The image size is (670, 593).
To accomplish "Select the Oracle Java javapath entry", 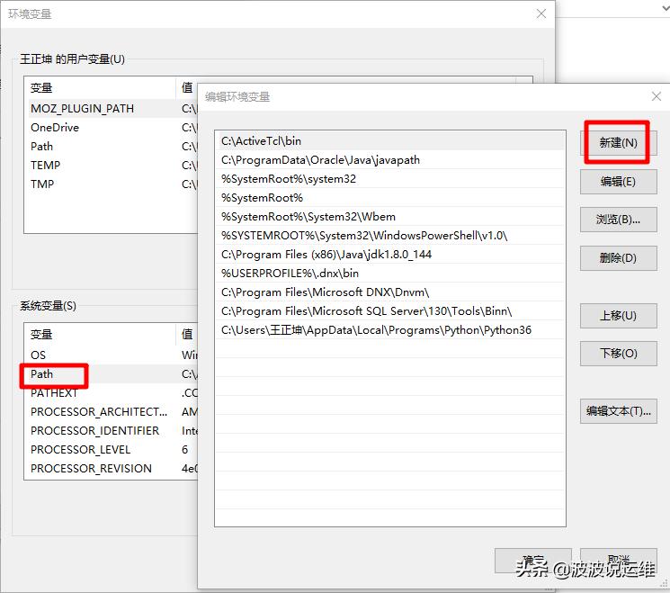I will [x=390, y=160].
